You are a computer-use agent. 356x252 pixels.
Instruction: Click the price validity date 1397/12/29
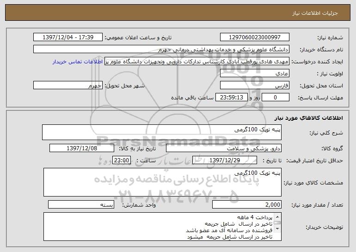coord(225,160)
